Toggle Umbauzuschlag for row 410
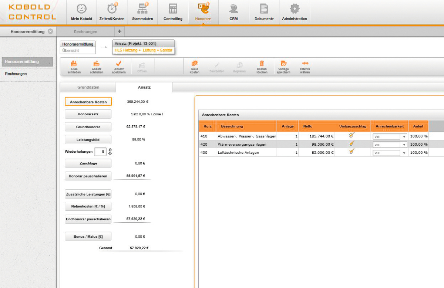444x288 pixels. click(351, 135)
